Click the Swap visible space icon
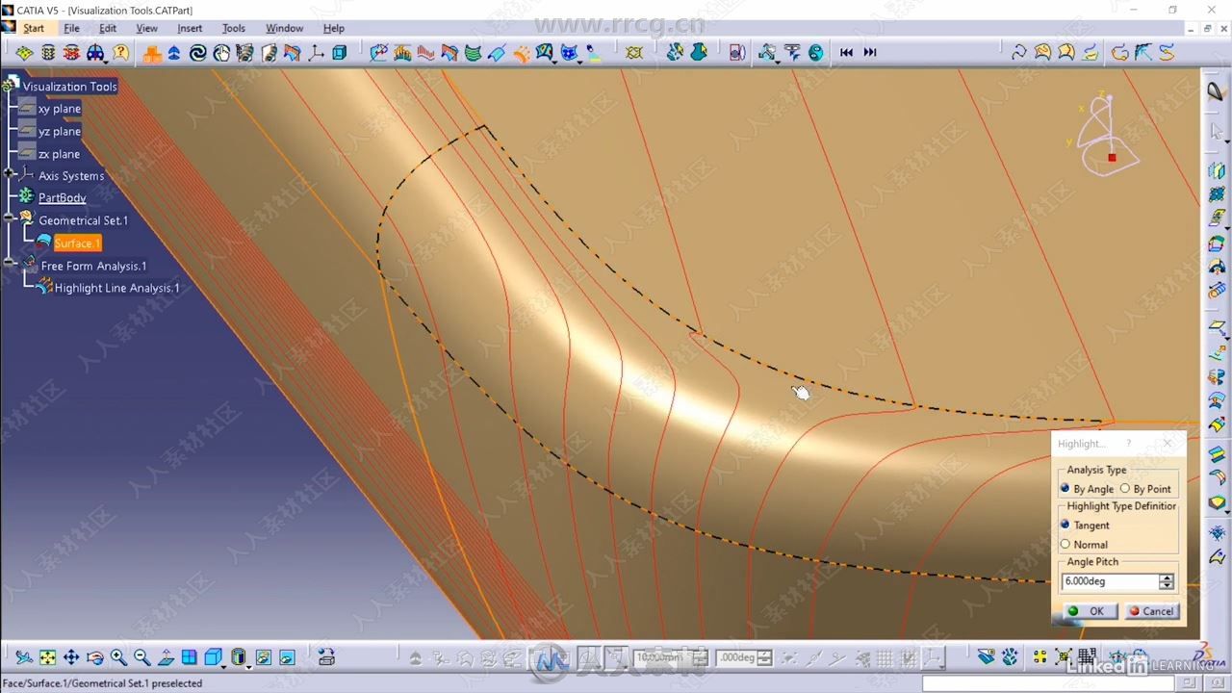This screenshot has width=1232, height=693. (287, 657)
